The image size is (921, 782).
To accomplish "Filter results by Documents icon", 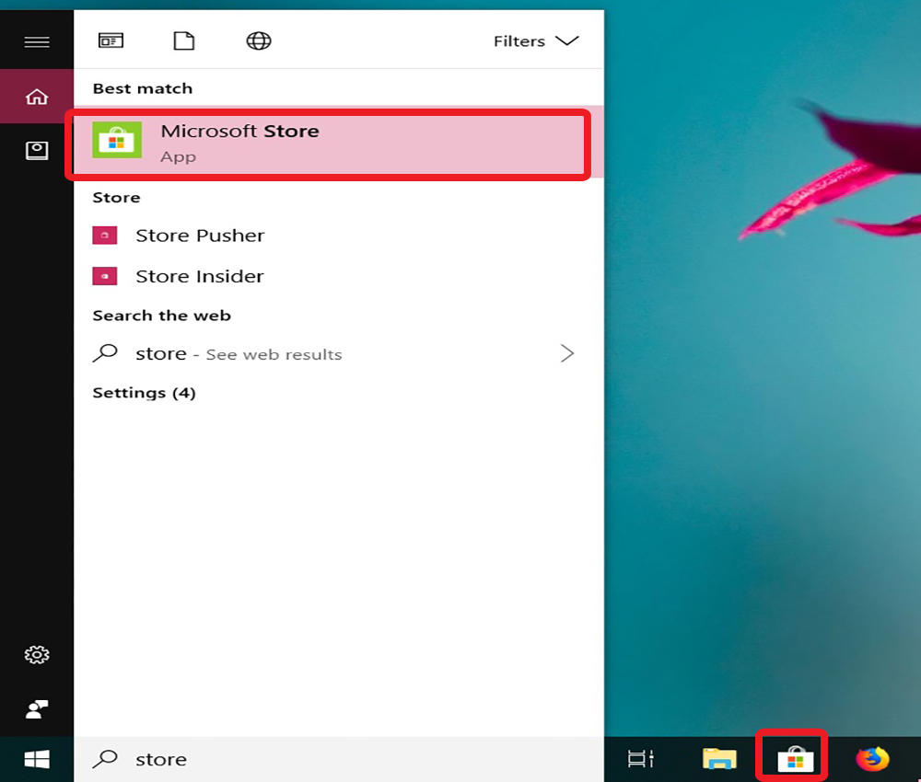I will click(x=184, y=40).
